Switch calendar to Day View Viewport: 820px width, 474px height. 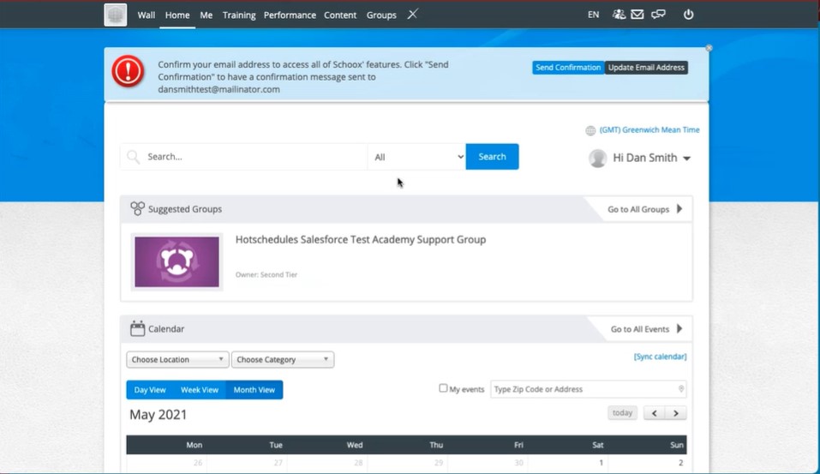pyautogui.click(x=150, y=390)
